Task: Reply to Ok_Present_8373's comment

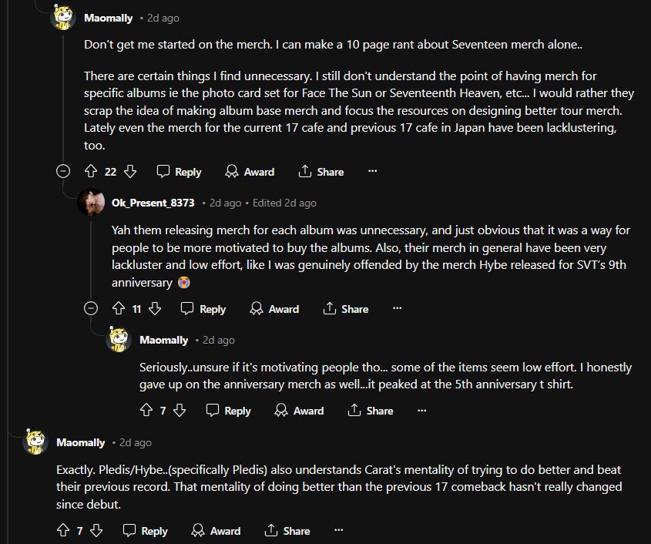Action: point(203,309)
